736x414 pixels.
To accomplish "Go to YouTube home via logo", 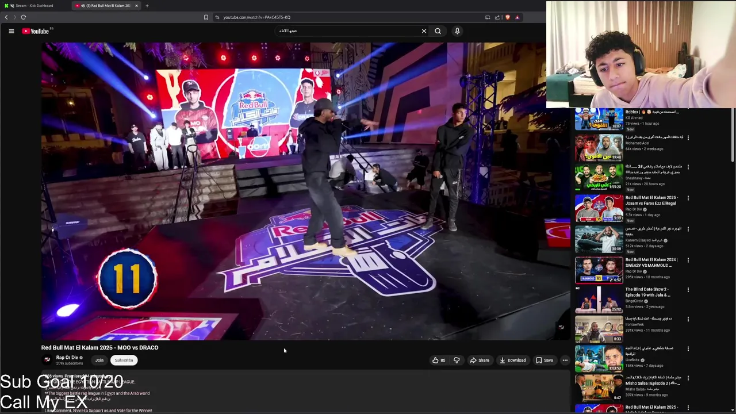I will pos(36,31).
